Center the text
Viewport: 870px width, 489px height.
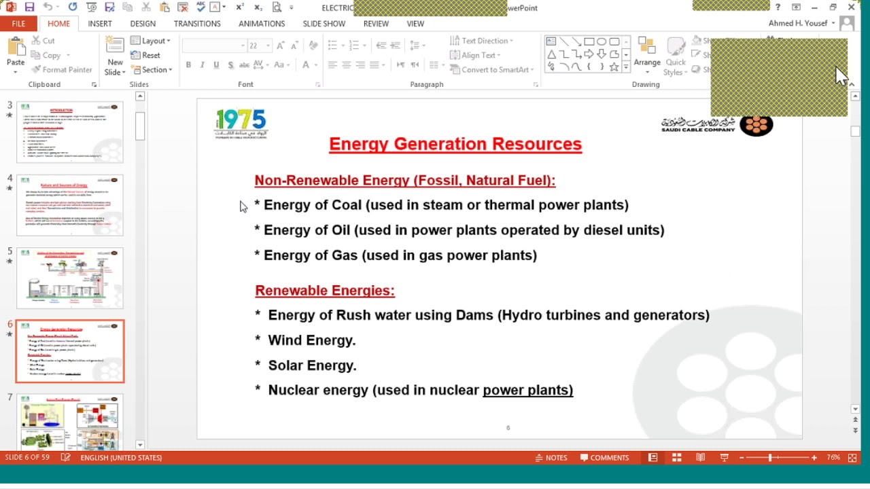coord(346,65)
